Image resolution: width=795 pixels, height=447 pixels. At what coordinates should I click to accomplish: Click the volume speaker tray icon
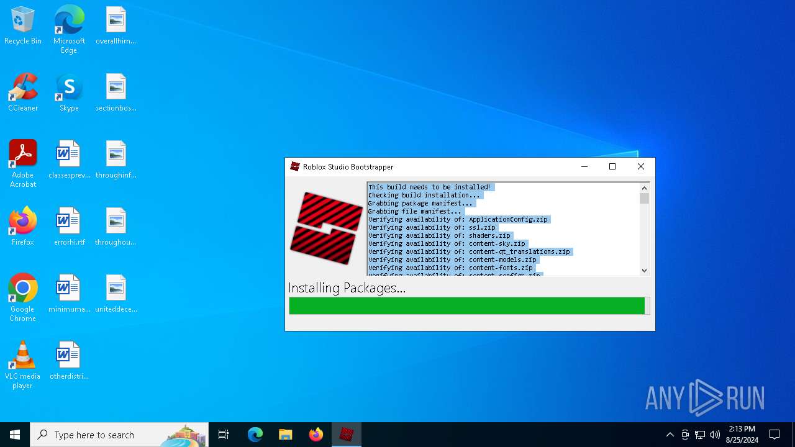tap(715, 435)
